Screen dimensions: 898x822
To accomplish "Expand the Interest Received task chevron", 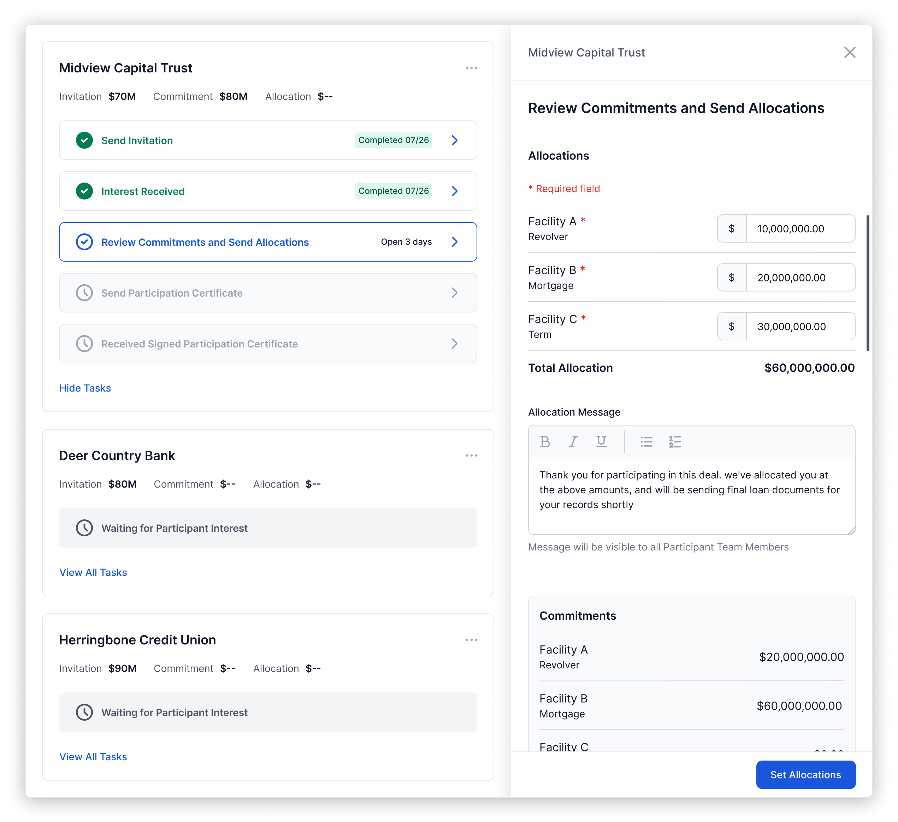I will pyautogui.click(x=454, y=191).
